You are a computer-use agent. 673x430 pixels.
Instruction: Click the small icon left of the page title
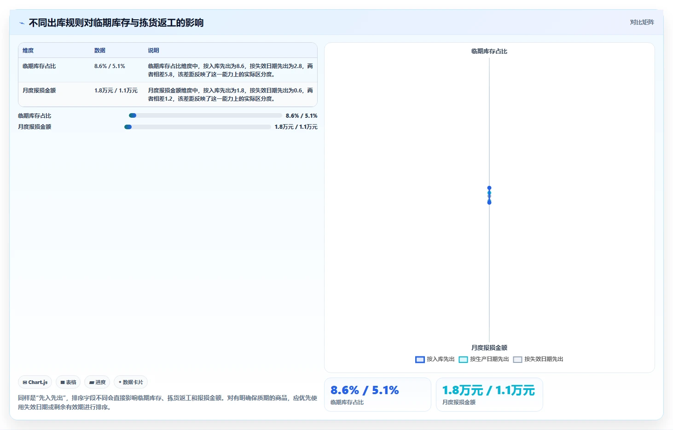tap(22, 23)
